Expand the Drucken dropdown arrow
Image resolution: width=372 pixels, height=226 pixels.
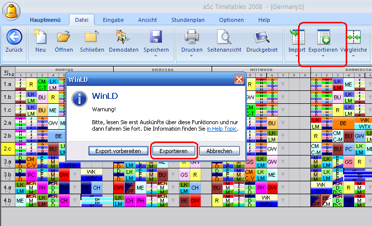pyautogui.click(x=191, y=56)
